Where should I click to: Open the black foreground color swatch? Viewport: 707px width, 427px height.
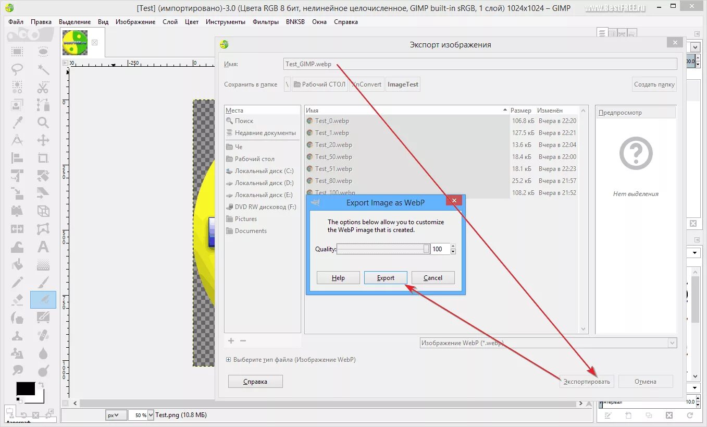pyautogui.click(x=26, y=389)
